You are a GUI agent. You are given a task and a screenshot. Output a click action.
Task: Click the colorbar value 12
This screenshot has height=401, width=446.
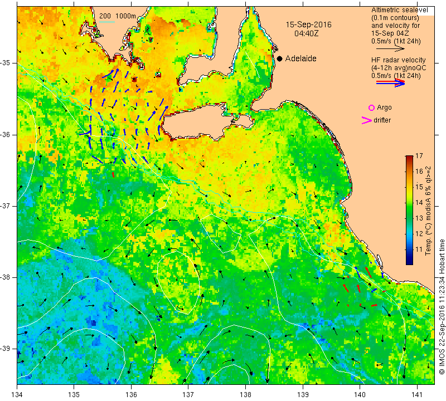pos(419,234)
